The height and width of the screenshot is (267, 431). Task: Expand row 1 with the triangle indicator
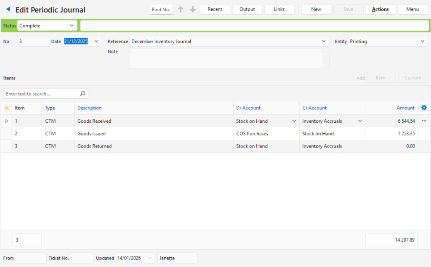[6, 121]
